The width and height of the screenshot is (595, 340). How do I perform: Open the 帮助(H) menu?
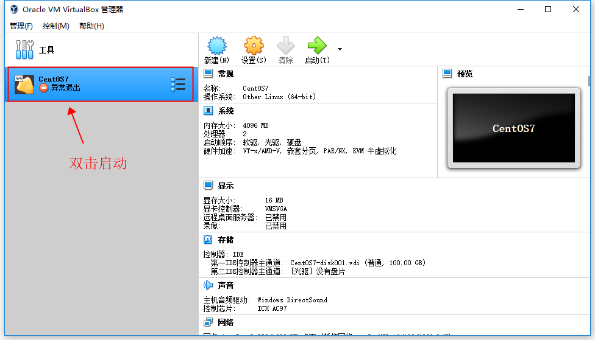pyautogui.click(x=91, y=26)
